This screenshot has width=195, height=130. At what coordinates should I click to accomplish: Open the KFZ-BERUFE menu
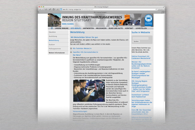[76, 28]
